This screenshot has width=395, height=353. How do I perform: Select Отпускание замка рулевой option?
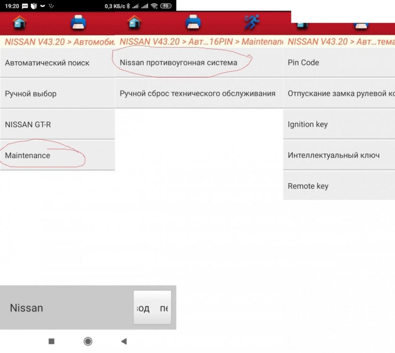coord(339,94)
